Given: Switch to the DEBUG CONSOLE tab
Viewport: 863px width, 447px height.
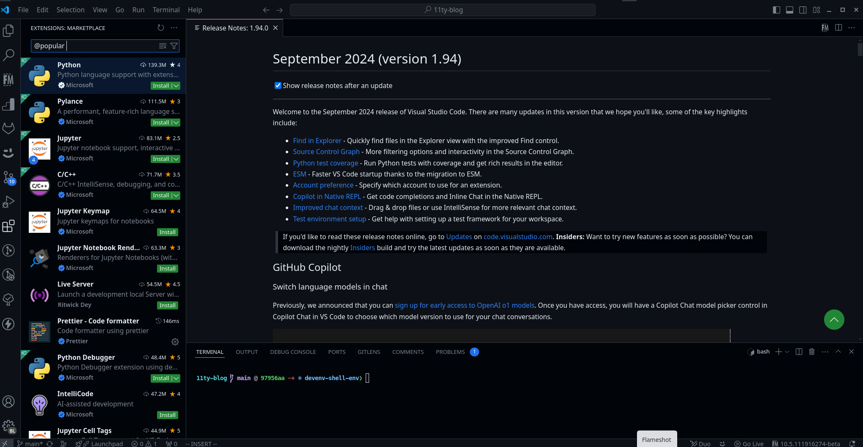Looking at the screenshot, I should coord(293,352).
